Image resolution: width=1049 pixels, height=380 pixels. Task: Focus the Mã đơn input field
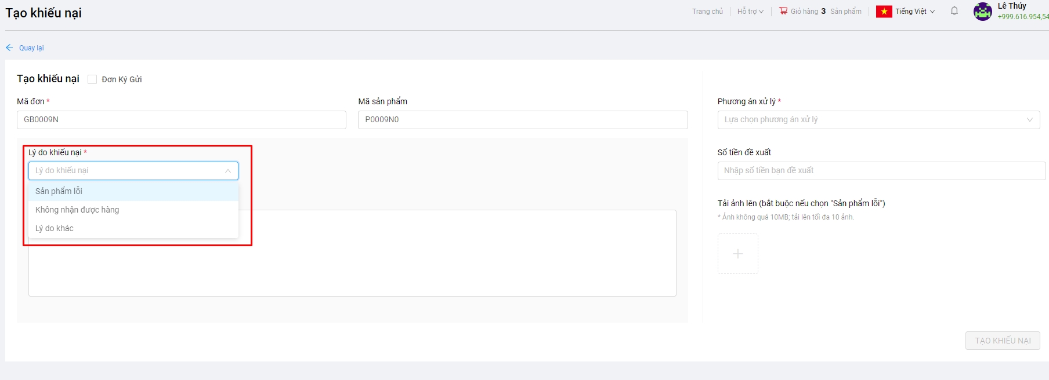pos(181,120)
